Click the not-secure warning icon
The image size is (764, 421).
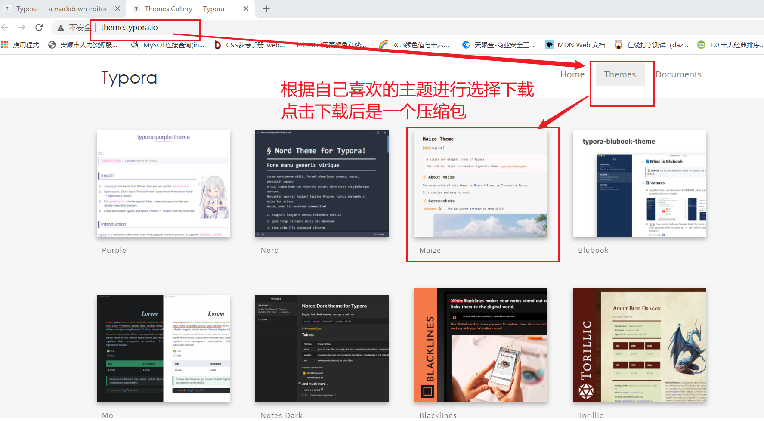coord(61,28)
